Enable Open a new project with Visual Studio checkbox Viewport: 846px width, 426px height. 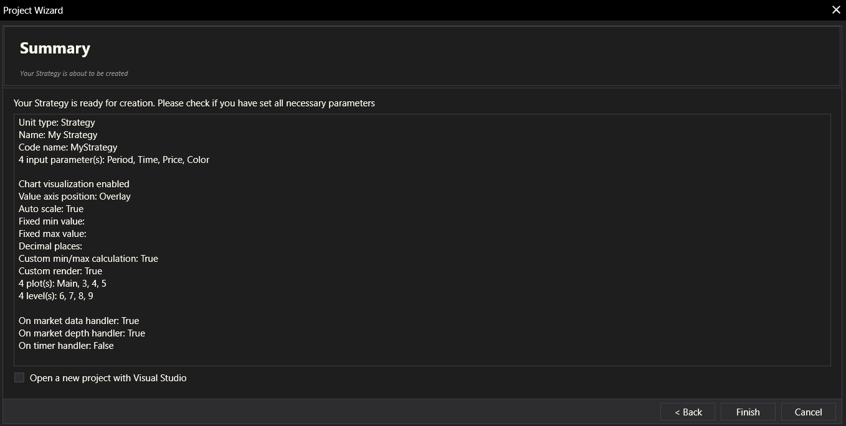click(x=19, y=377)
